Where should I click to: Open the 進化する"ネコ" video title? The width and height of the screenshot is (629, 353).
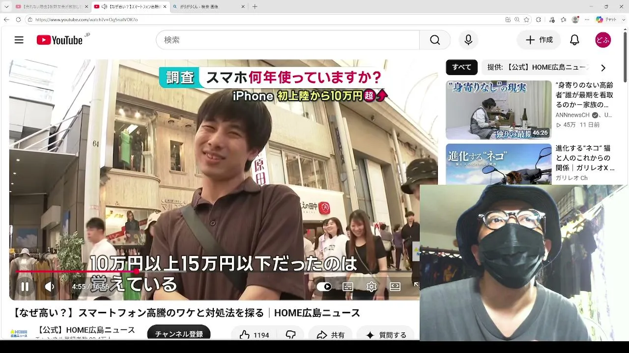[585, 158]
